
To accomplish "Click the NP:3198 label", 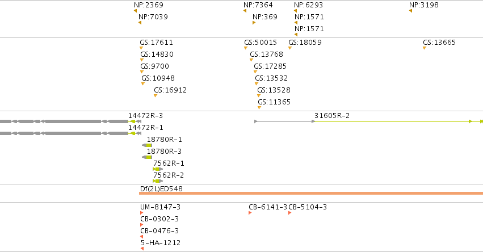I will 424,5.
